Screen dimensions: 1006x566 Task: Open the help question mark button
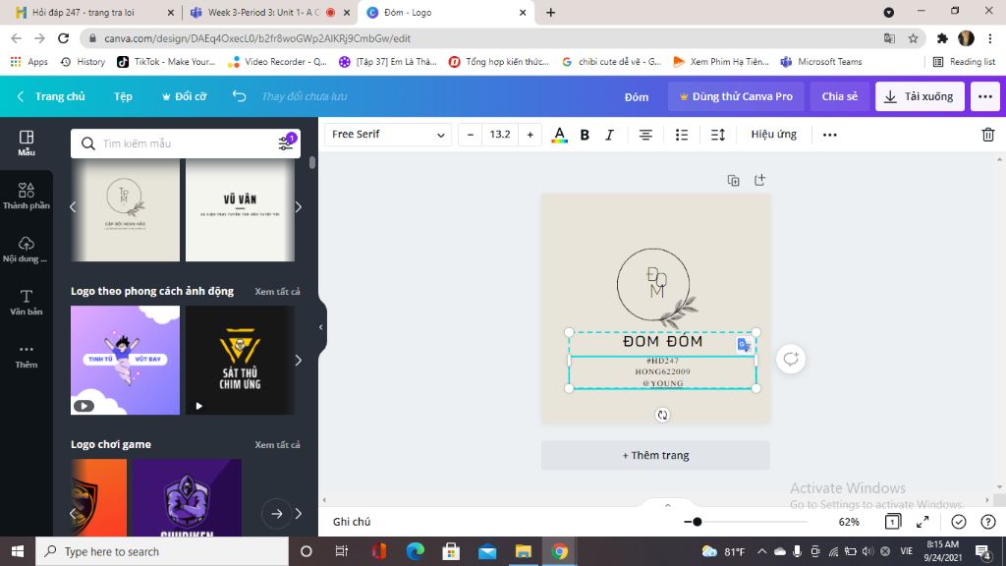tap(988, 522)
